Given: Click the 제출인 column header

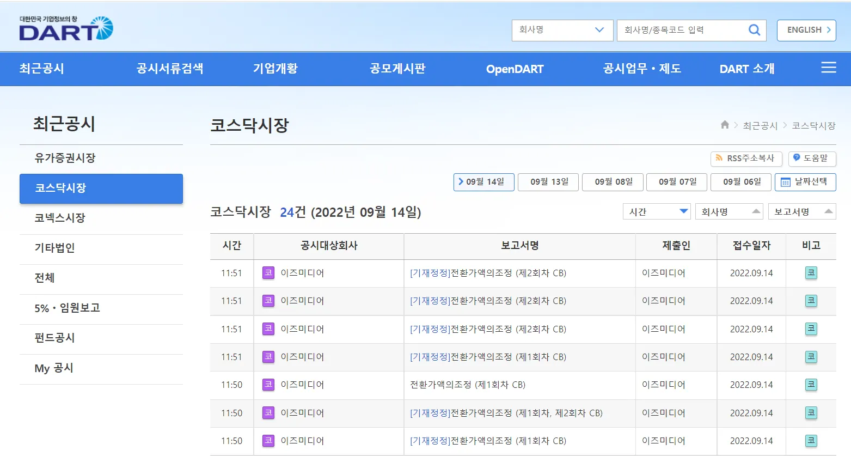Looking at the screenshot, I should 676,246.
